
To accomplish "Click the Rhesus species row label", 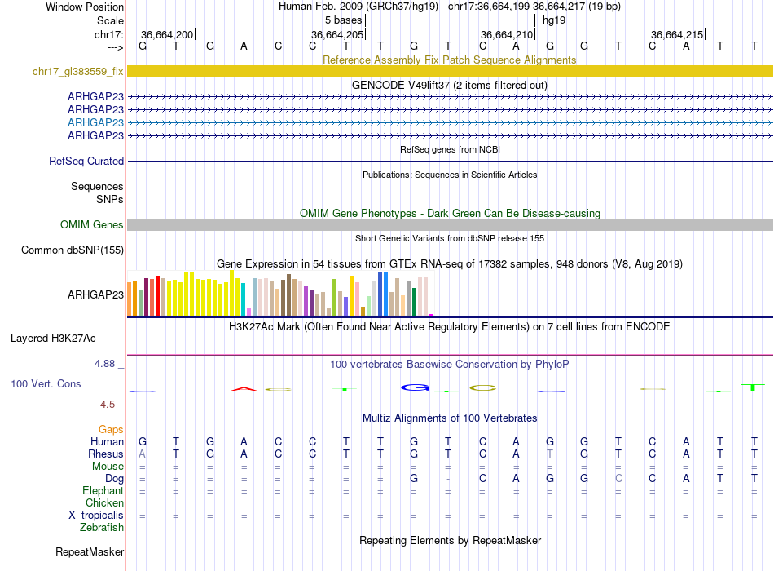I will [105, 454].
